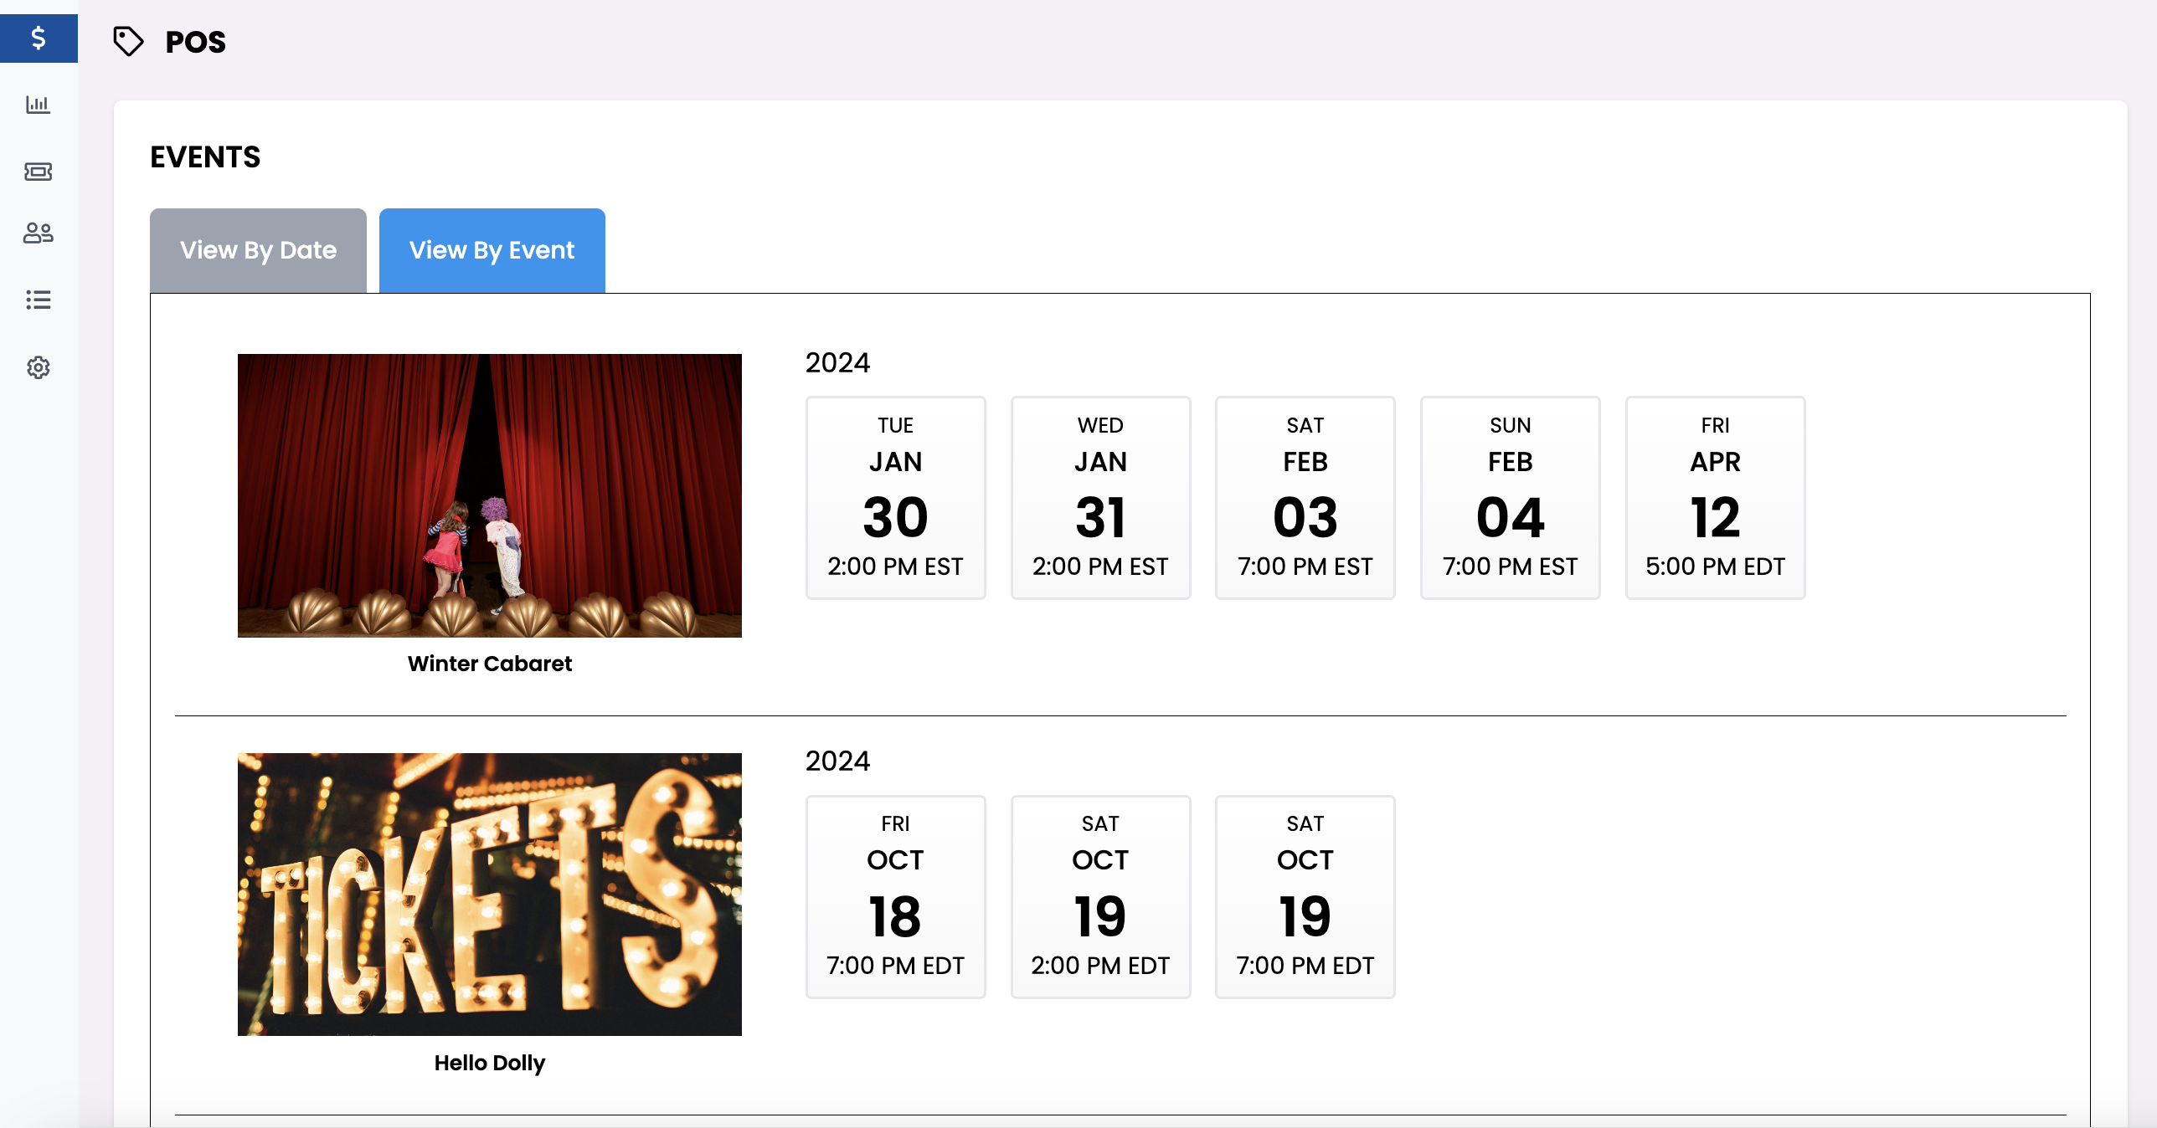Click the Hello Dolly event title
This screenshot has height=1128, width=2157.
coord(489,1063)
